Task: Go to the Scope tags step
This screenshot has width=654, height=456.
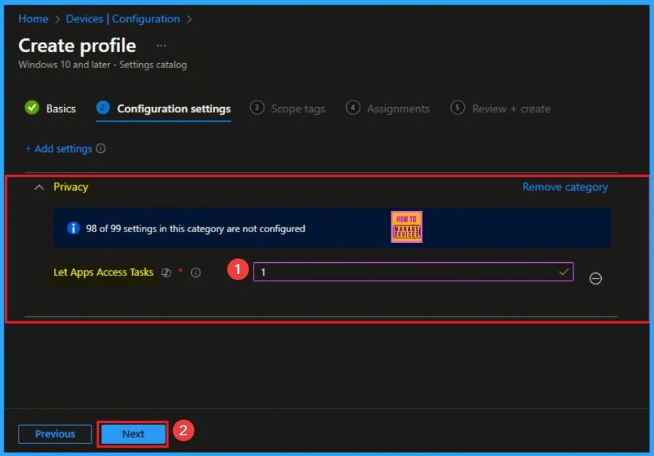Action: pyautogui.click(x=298, y=109)
